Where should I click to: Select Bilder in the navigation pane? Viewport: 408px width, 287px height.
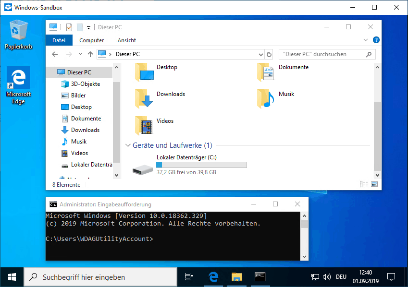click(78, 96)
